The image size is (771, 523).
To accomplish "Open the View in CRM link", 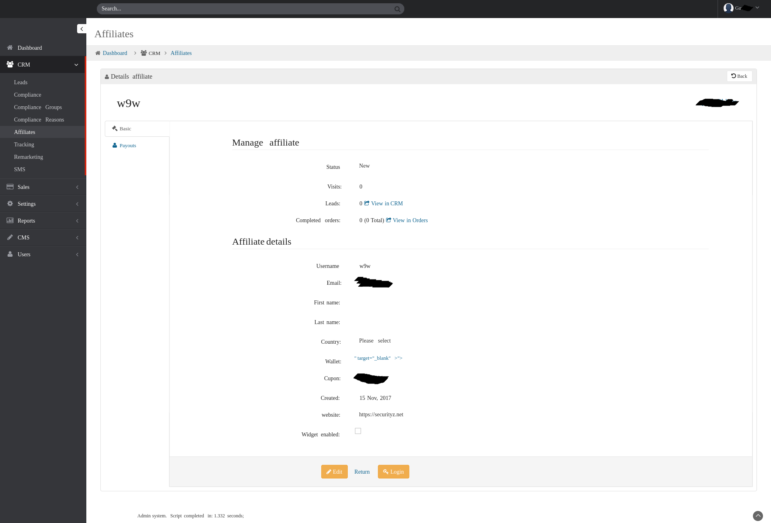I will [x=386, y=203].
